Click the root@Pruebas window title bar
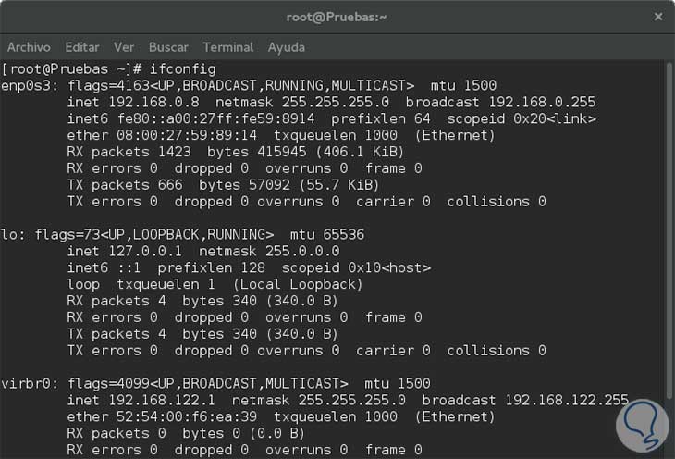 [337, 16]
